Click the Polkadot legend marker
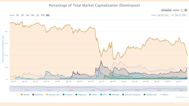Image resolution: width=189 pixels, height=106 pixels. [x=110, y=95]
